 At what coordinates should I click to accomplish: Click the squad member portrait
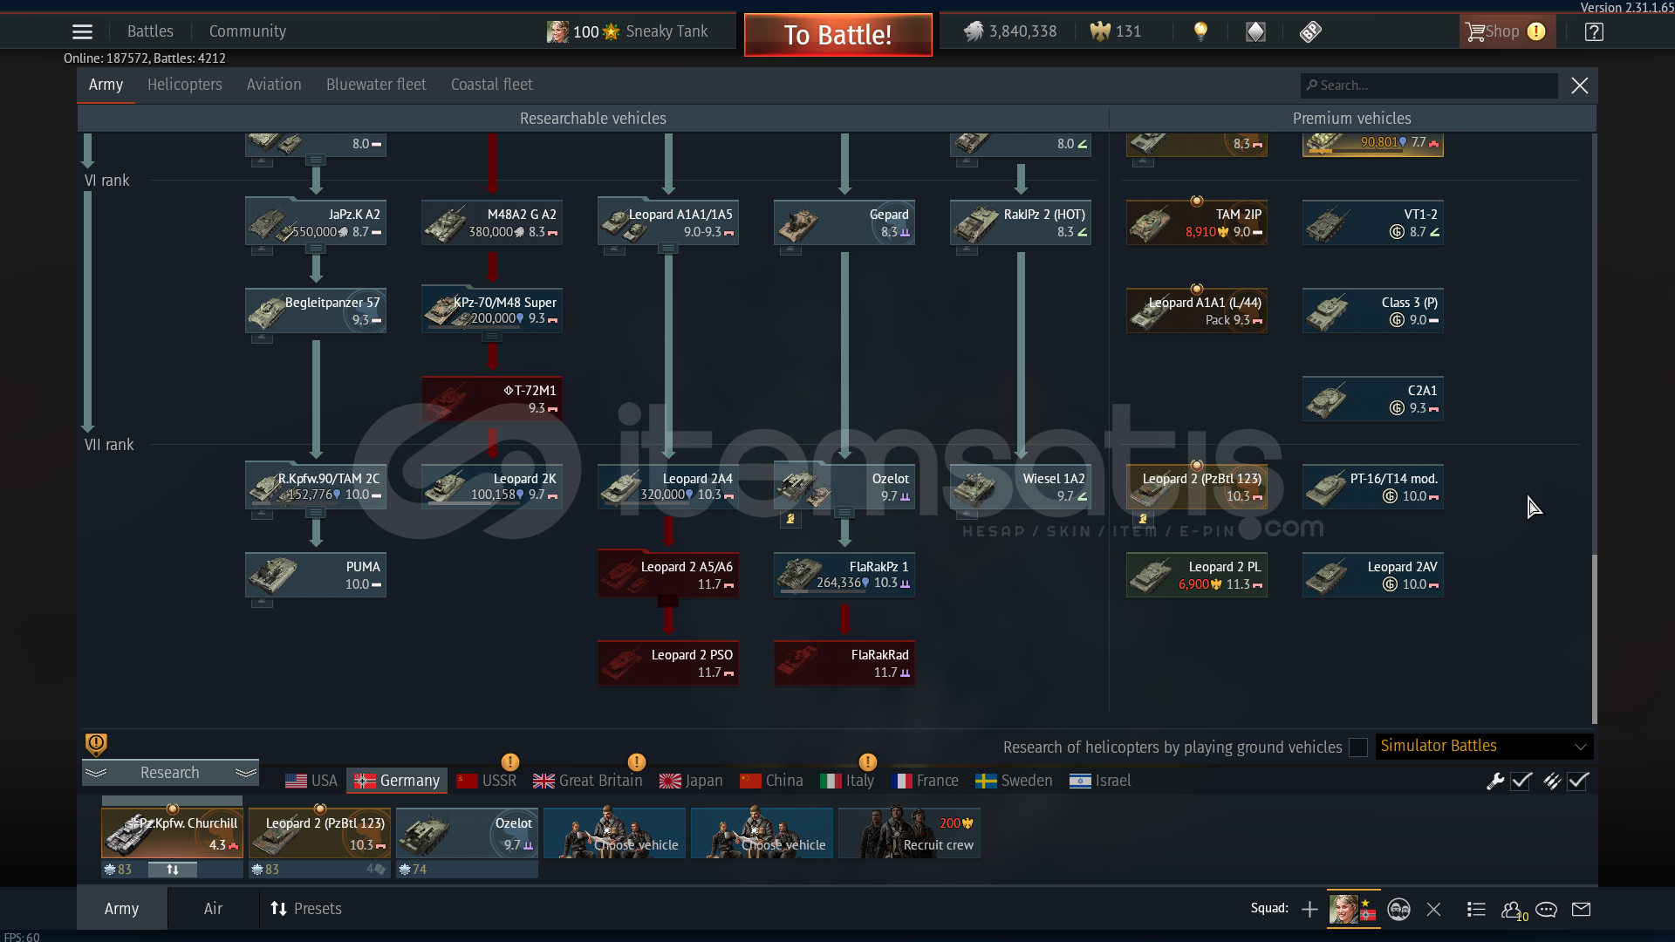[x=1353, y=909]
